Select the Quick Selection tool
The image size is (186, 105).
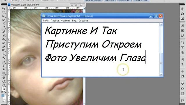[4, 20]
